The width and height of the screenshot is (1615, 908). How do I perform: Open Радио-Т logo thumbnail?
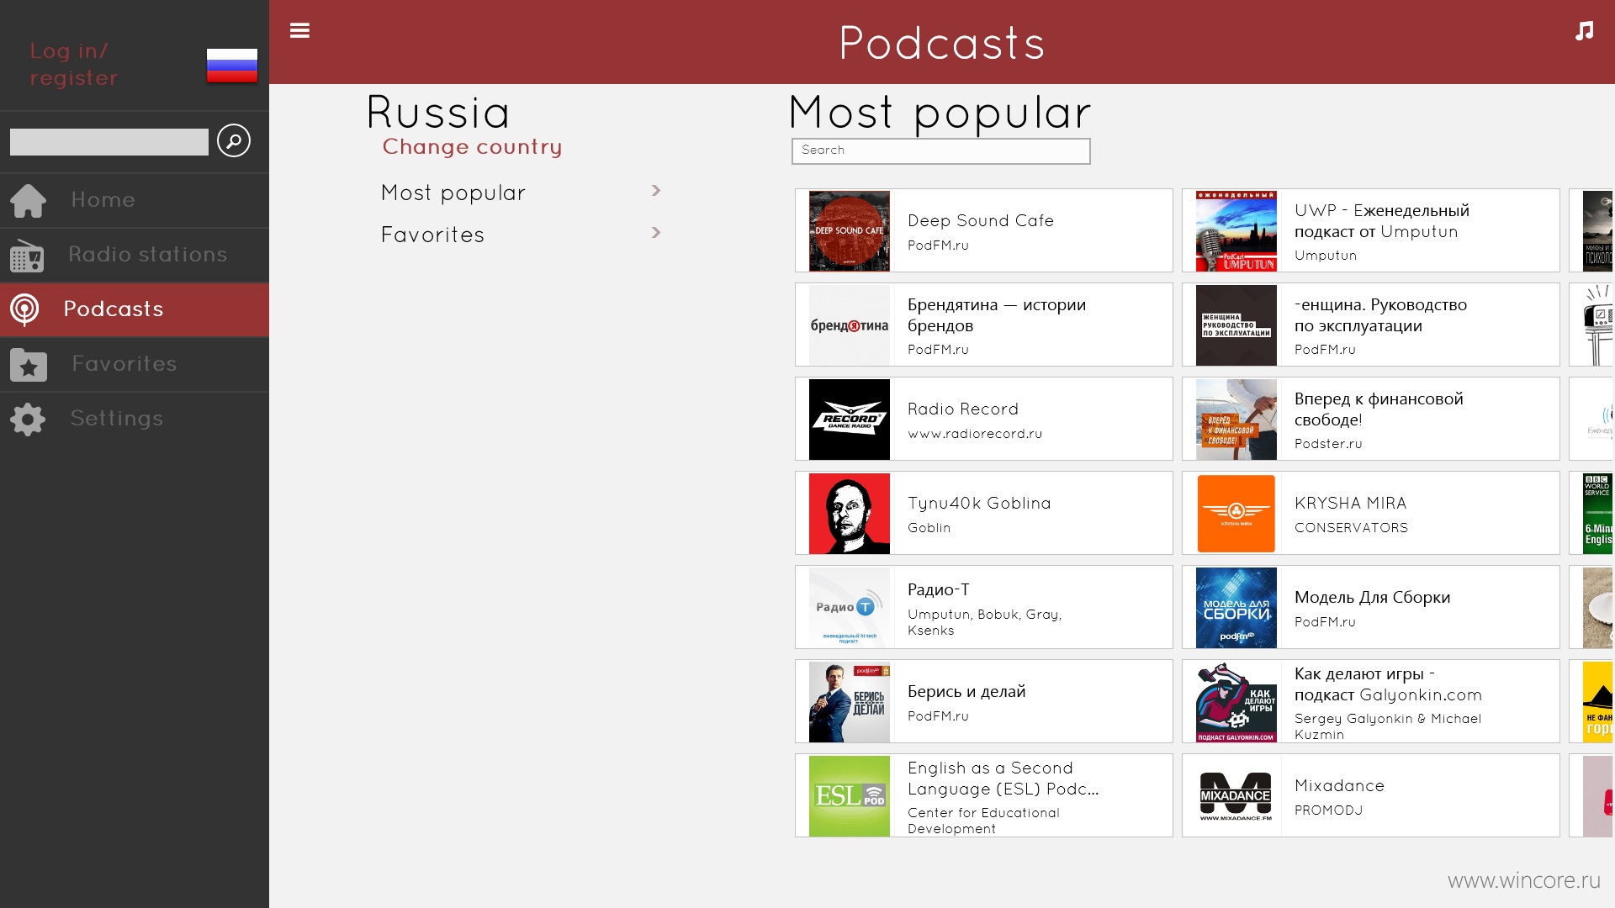click(849, 607)
